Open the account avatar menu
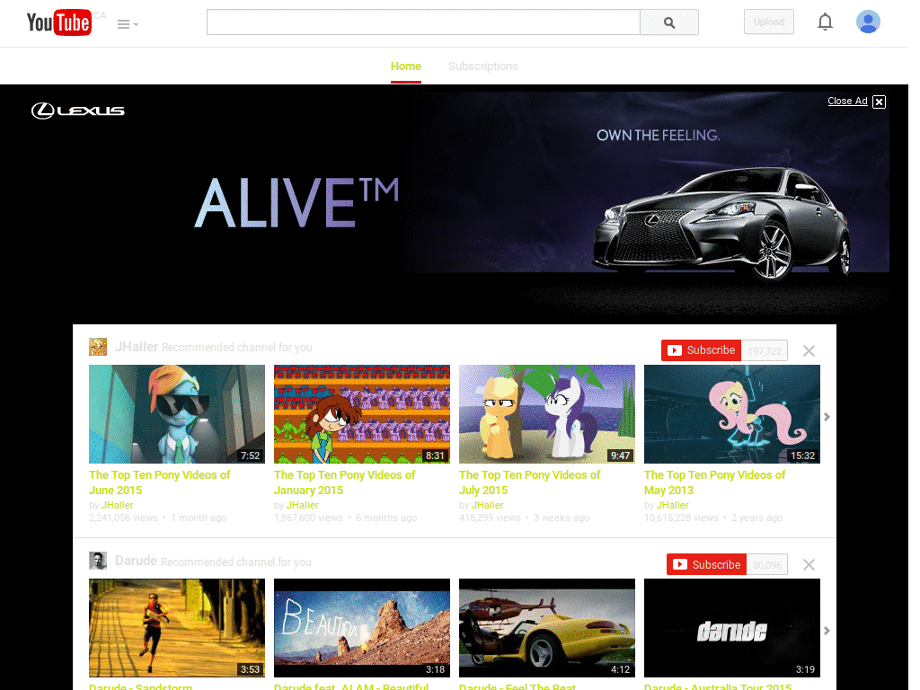The image size is (920, 690). (868, 22)
